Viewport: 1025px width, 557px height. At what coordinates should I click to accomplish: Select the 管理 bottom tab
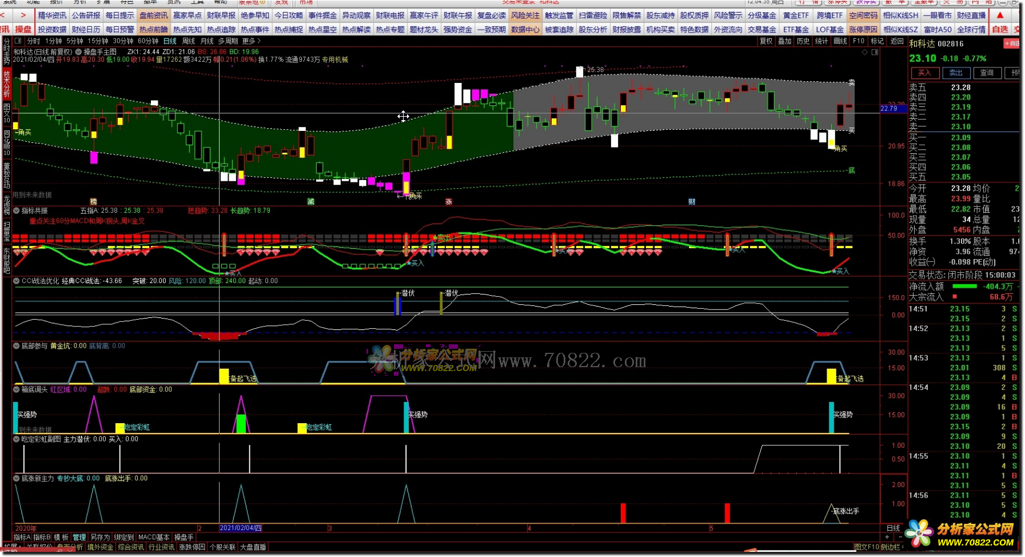(x=79, y=538)
